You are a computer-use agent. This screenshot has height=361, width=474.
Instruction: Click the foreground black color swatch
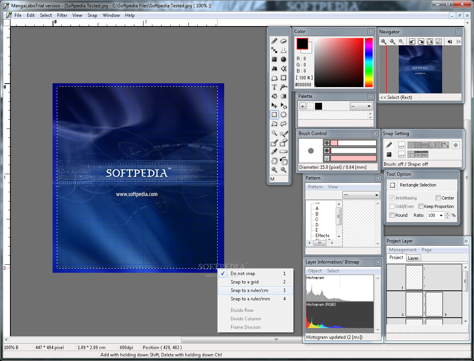302,44
